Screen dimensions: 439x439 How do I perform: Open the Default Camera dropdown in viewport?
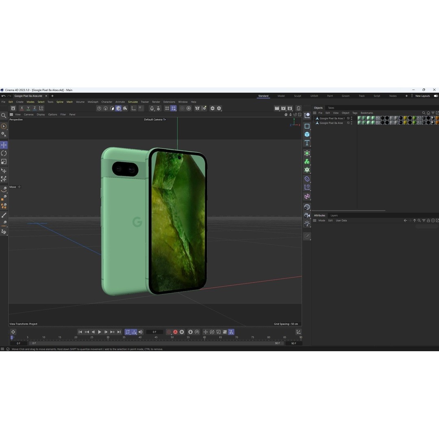(155, 120)
